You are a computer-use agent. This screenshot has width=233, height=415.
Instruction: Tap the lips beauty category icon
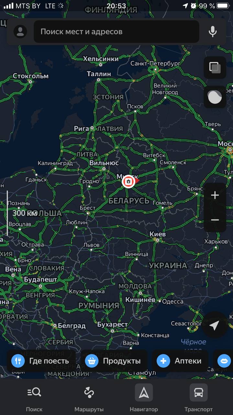[x=224, y=361]
